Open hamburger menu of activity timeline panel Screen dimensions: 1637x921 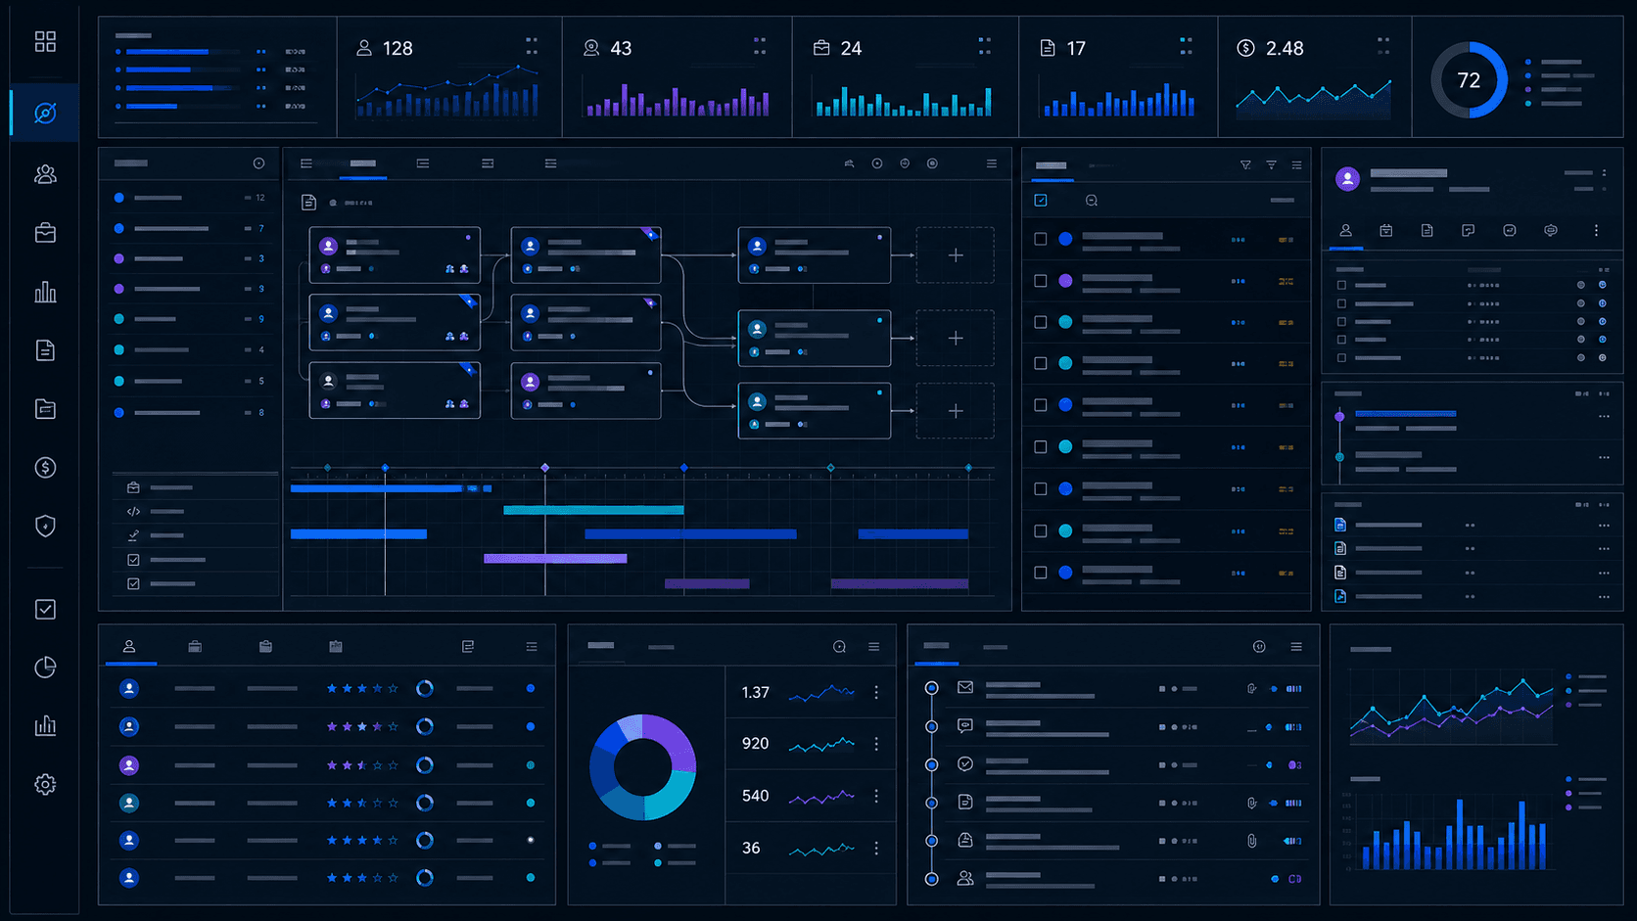pos(1296,647)
